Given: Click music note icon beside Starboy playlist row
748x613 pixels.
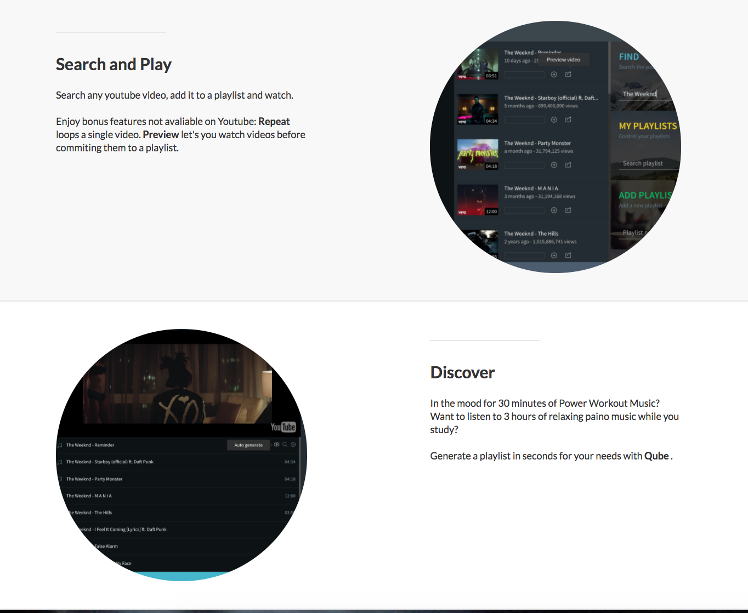Looking at the screenshot, I should click(60, 462).
